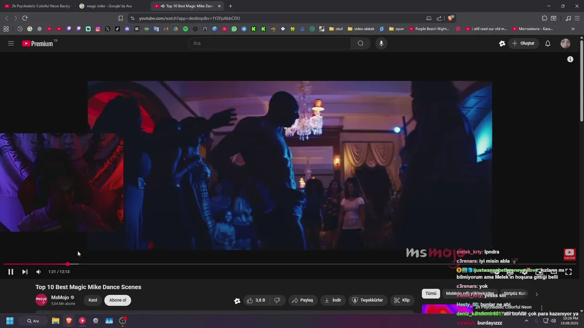Open the Windows Start menu
The width and height of the screenshot is (584, 328).
(x=10, y=321)
